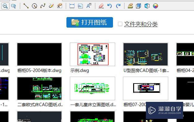The width and height of the screenshot is (194, 122).
Task: Open the 橱柜05-2004版本.dwg thumbnail
Action: click(x=39, y=54)
